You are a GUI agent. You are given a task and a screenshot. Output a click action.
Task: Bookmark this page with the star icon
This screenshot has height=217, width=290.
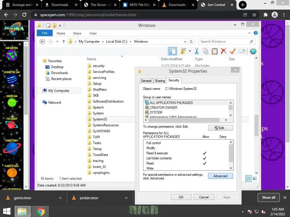pyautogui.click(x=254, y=15)
